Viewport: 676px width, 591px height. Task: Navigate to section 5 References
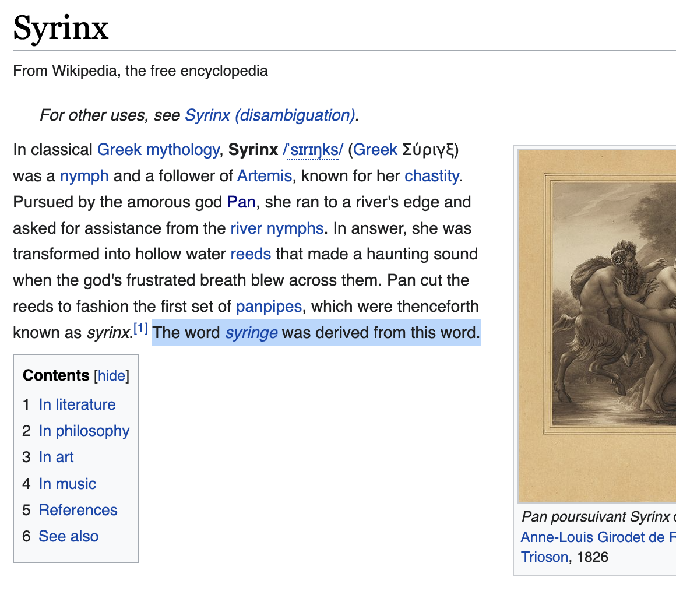pos(78,511)
